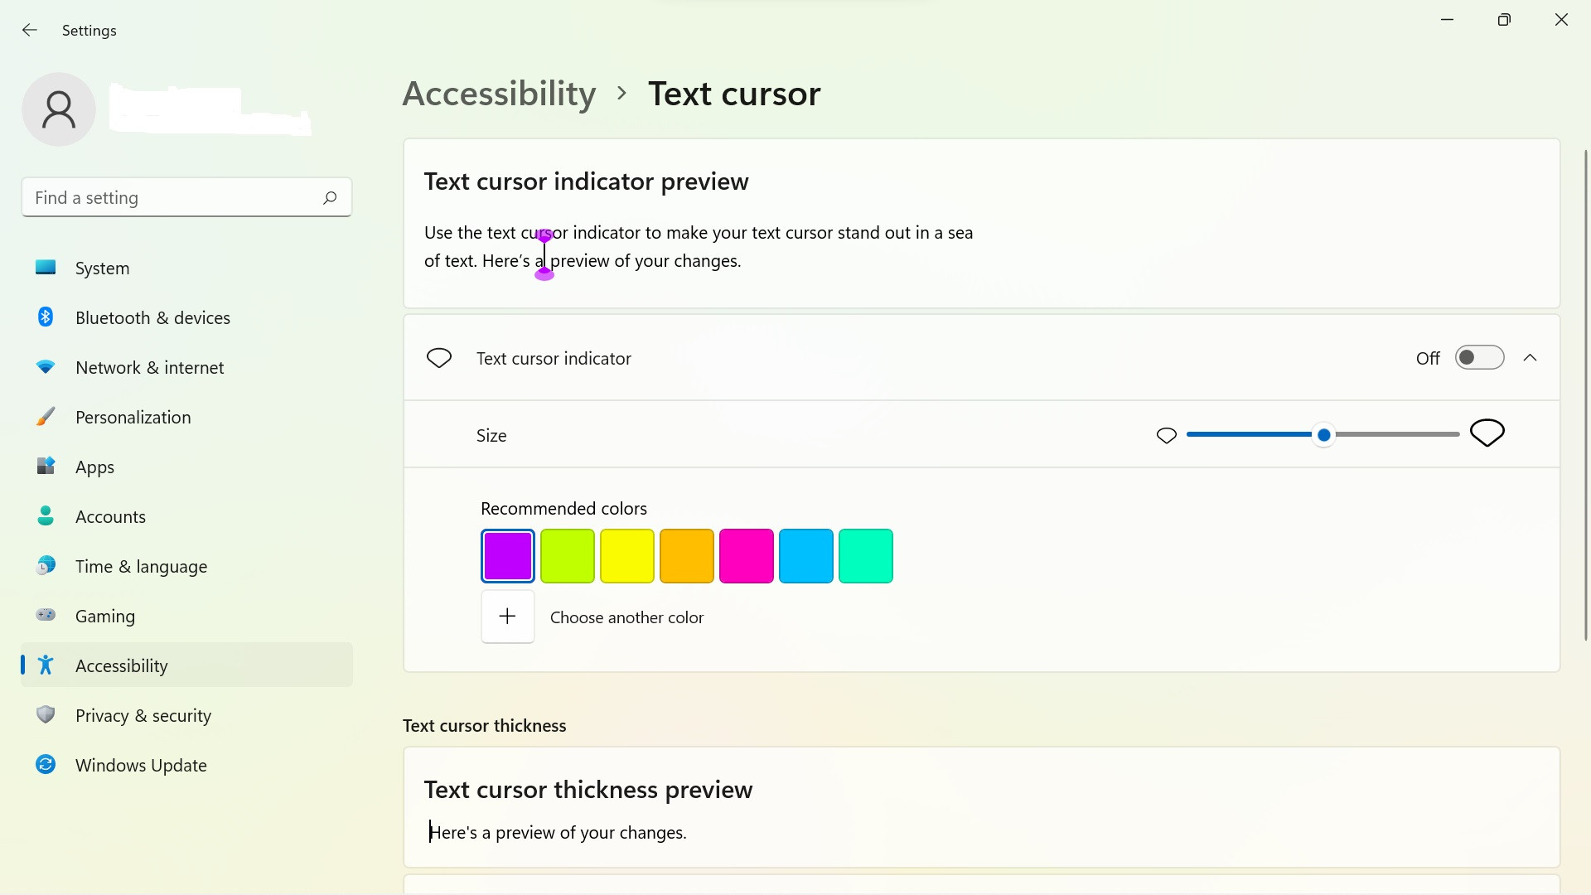The image size is (1591, 895).
Task: Click the vertical scrollbar on right
Action: (x=1586, y=394)
